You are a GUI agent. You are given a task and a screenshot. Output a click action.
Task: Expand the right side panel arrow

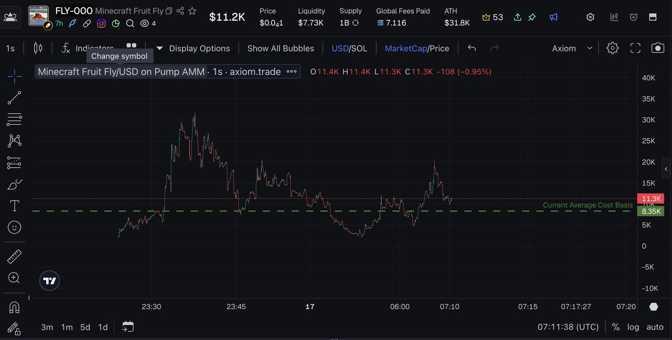point(666,168)
